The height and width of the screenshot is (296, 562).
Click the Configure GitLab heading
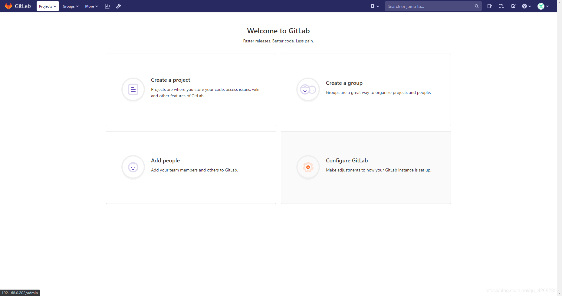347,161
